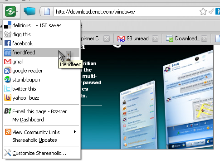Image resolution: width=220 pixels, height=164 pixels.
Task: Select the highlighted friendfeed entry
Action: point(41,53)
